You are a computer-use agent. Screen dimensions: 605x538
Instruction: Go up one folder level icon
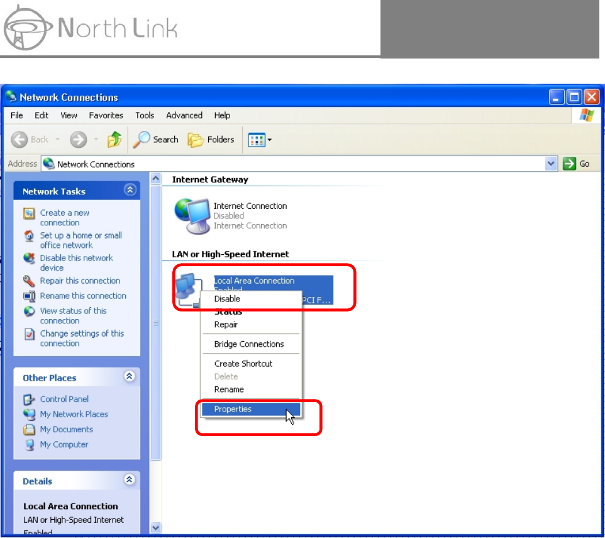point(114,139)
